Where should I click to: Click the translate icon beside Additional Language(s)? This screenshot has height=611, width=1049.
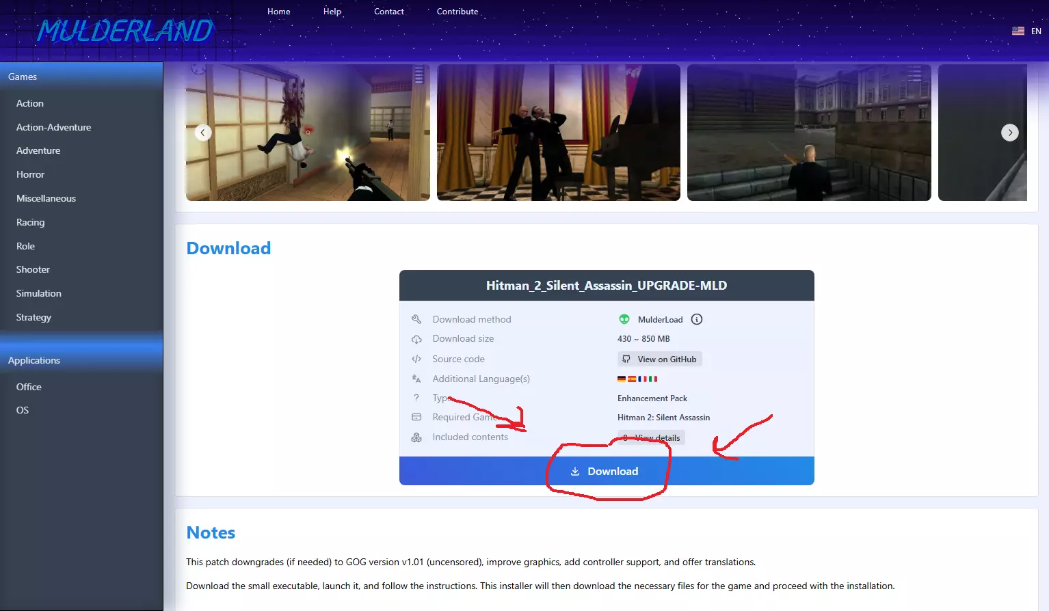[416, 379]
